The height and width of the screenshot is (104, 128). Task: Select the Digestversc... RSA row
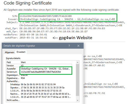[x=39, y=78]
